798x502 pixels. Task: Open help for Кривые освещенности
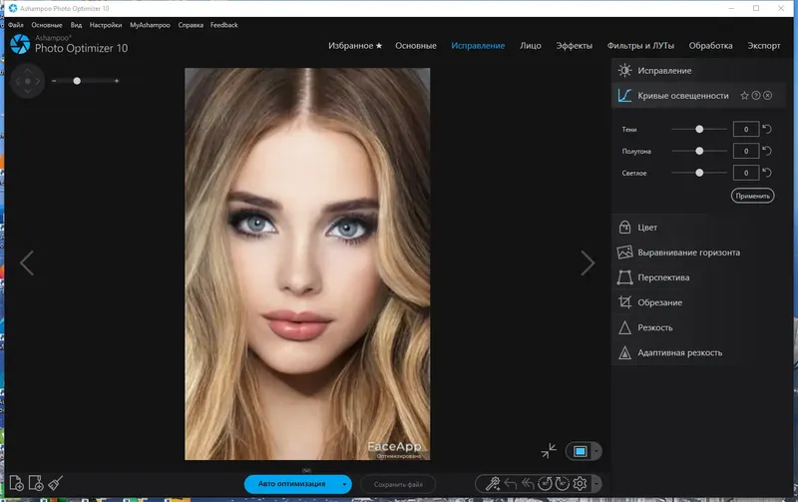click(756, 96)
